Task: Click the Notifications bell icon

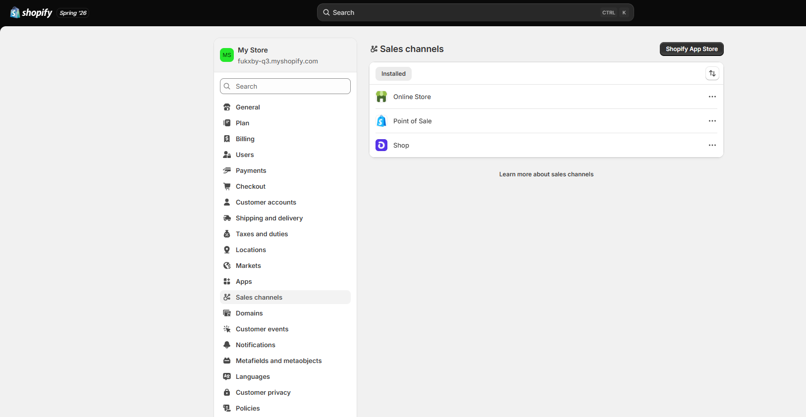Action: pyautogui.click(x=227, y=345)
